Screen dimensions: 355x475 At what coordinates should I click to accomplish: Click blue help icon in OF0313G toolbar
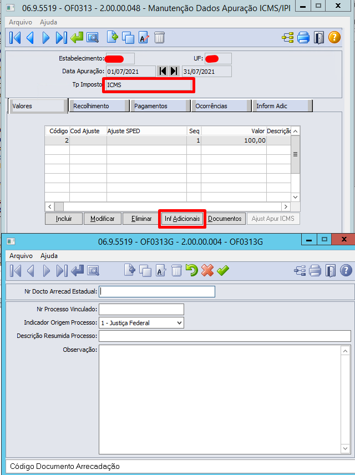(346, 270)
